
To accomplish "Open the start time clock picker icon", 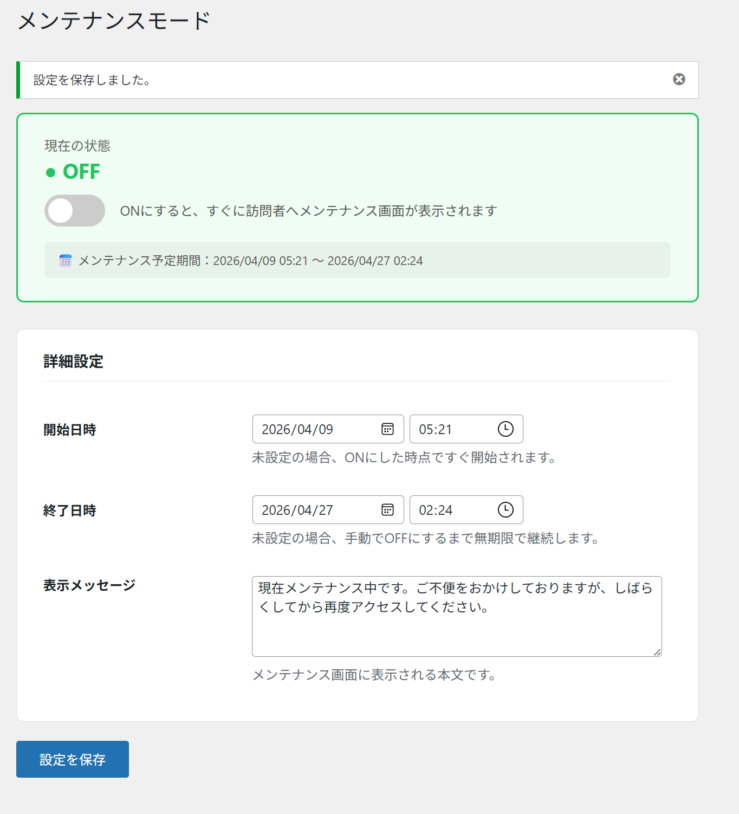I will pos(505,429).
